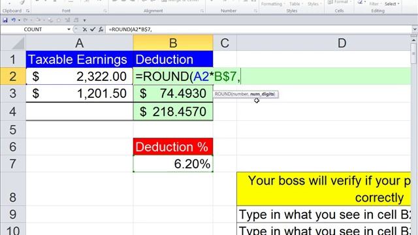
Task: Select row 1 header
Action: pos(13,59)
